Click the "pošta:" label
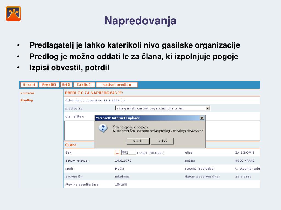The image size is (281, 210). [x=190, y=161]
